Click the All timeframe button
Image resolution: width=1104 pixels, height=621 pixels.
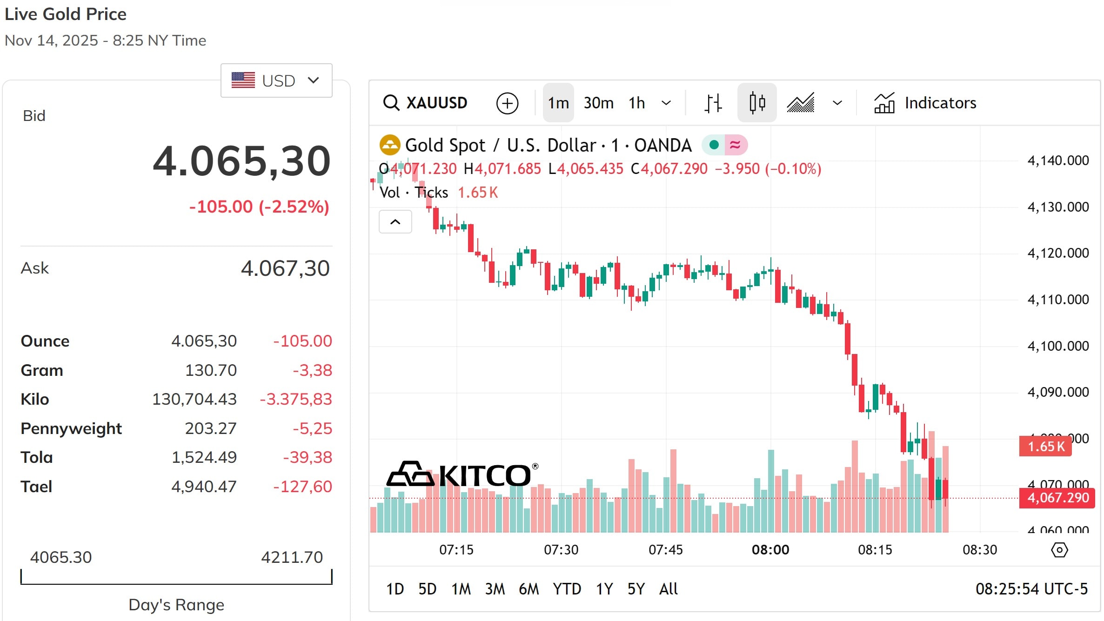tap(669, 588)
